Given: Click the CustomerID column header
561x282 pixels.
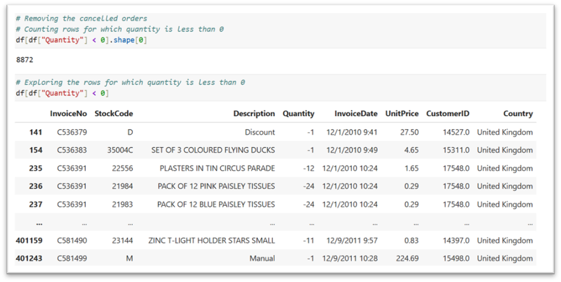Looking at the screenshot, I should (x=449, y=113).
